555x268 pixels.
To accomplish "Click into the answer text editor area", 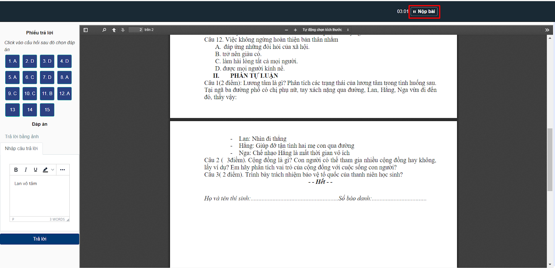I will click(40, 196).
